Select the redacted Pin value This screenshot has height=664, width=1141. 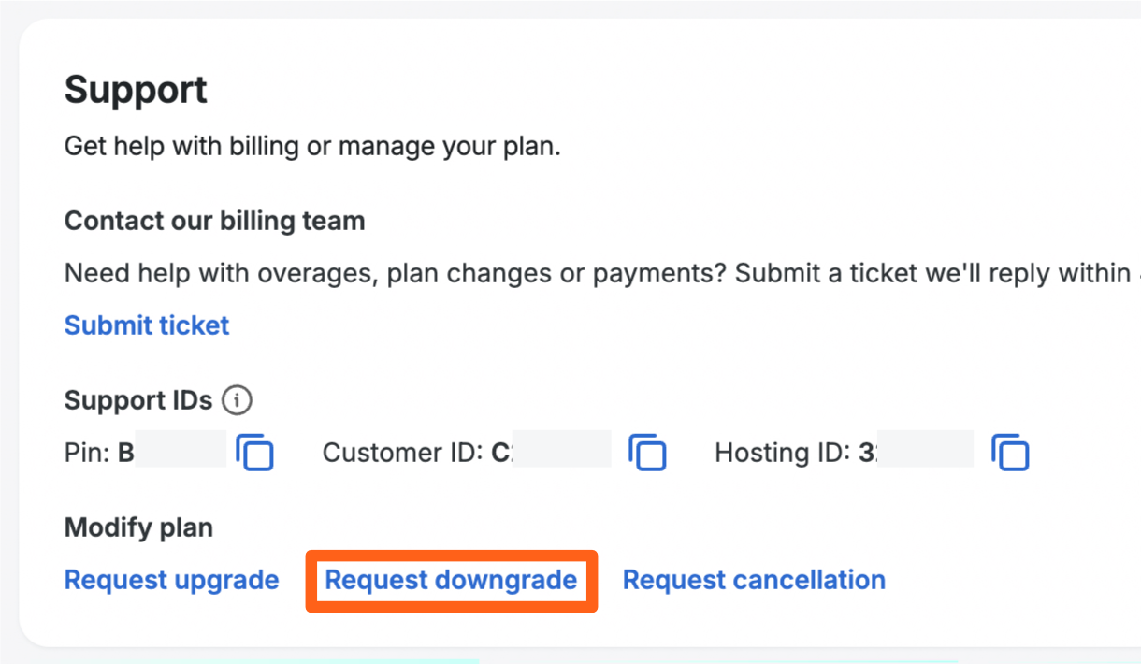click(178, 453)
